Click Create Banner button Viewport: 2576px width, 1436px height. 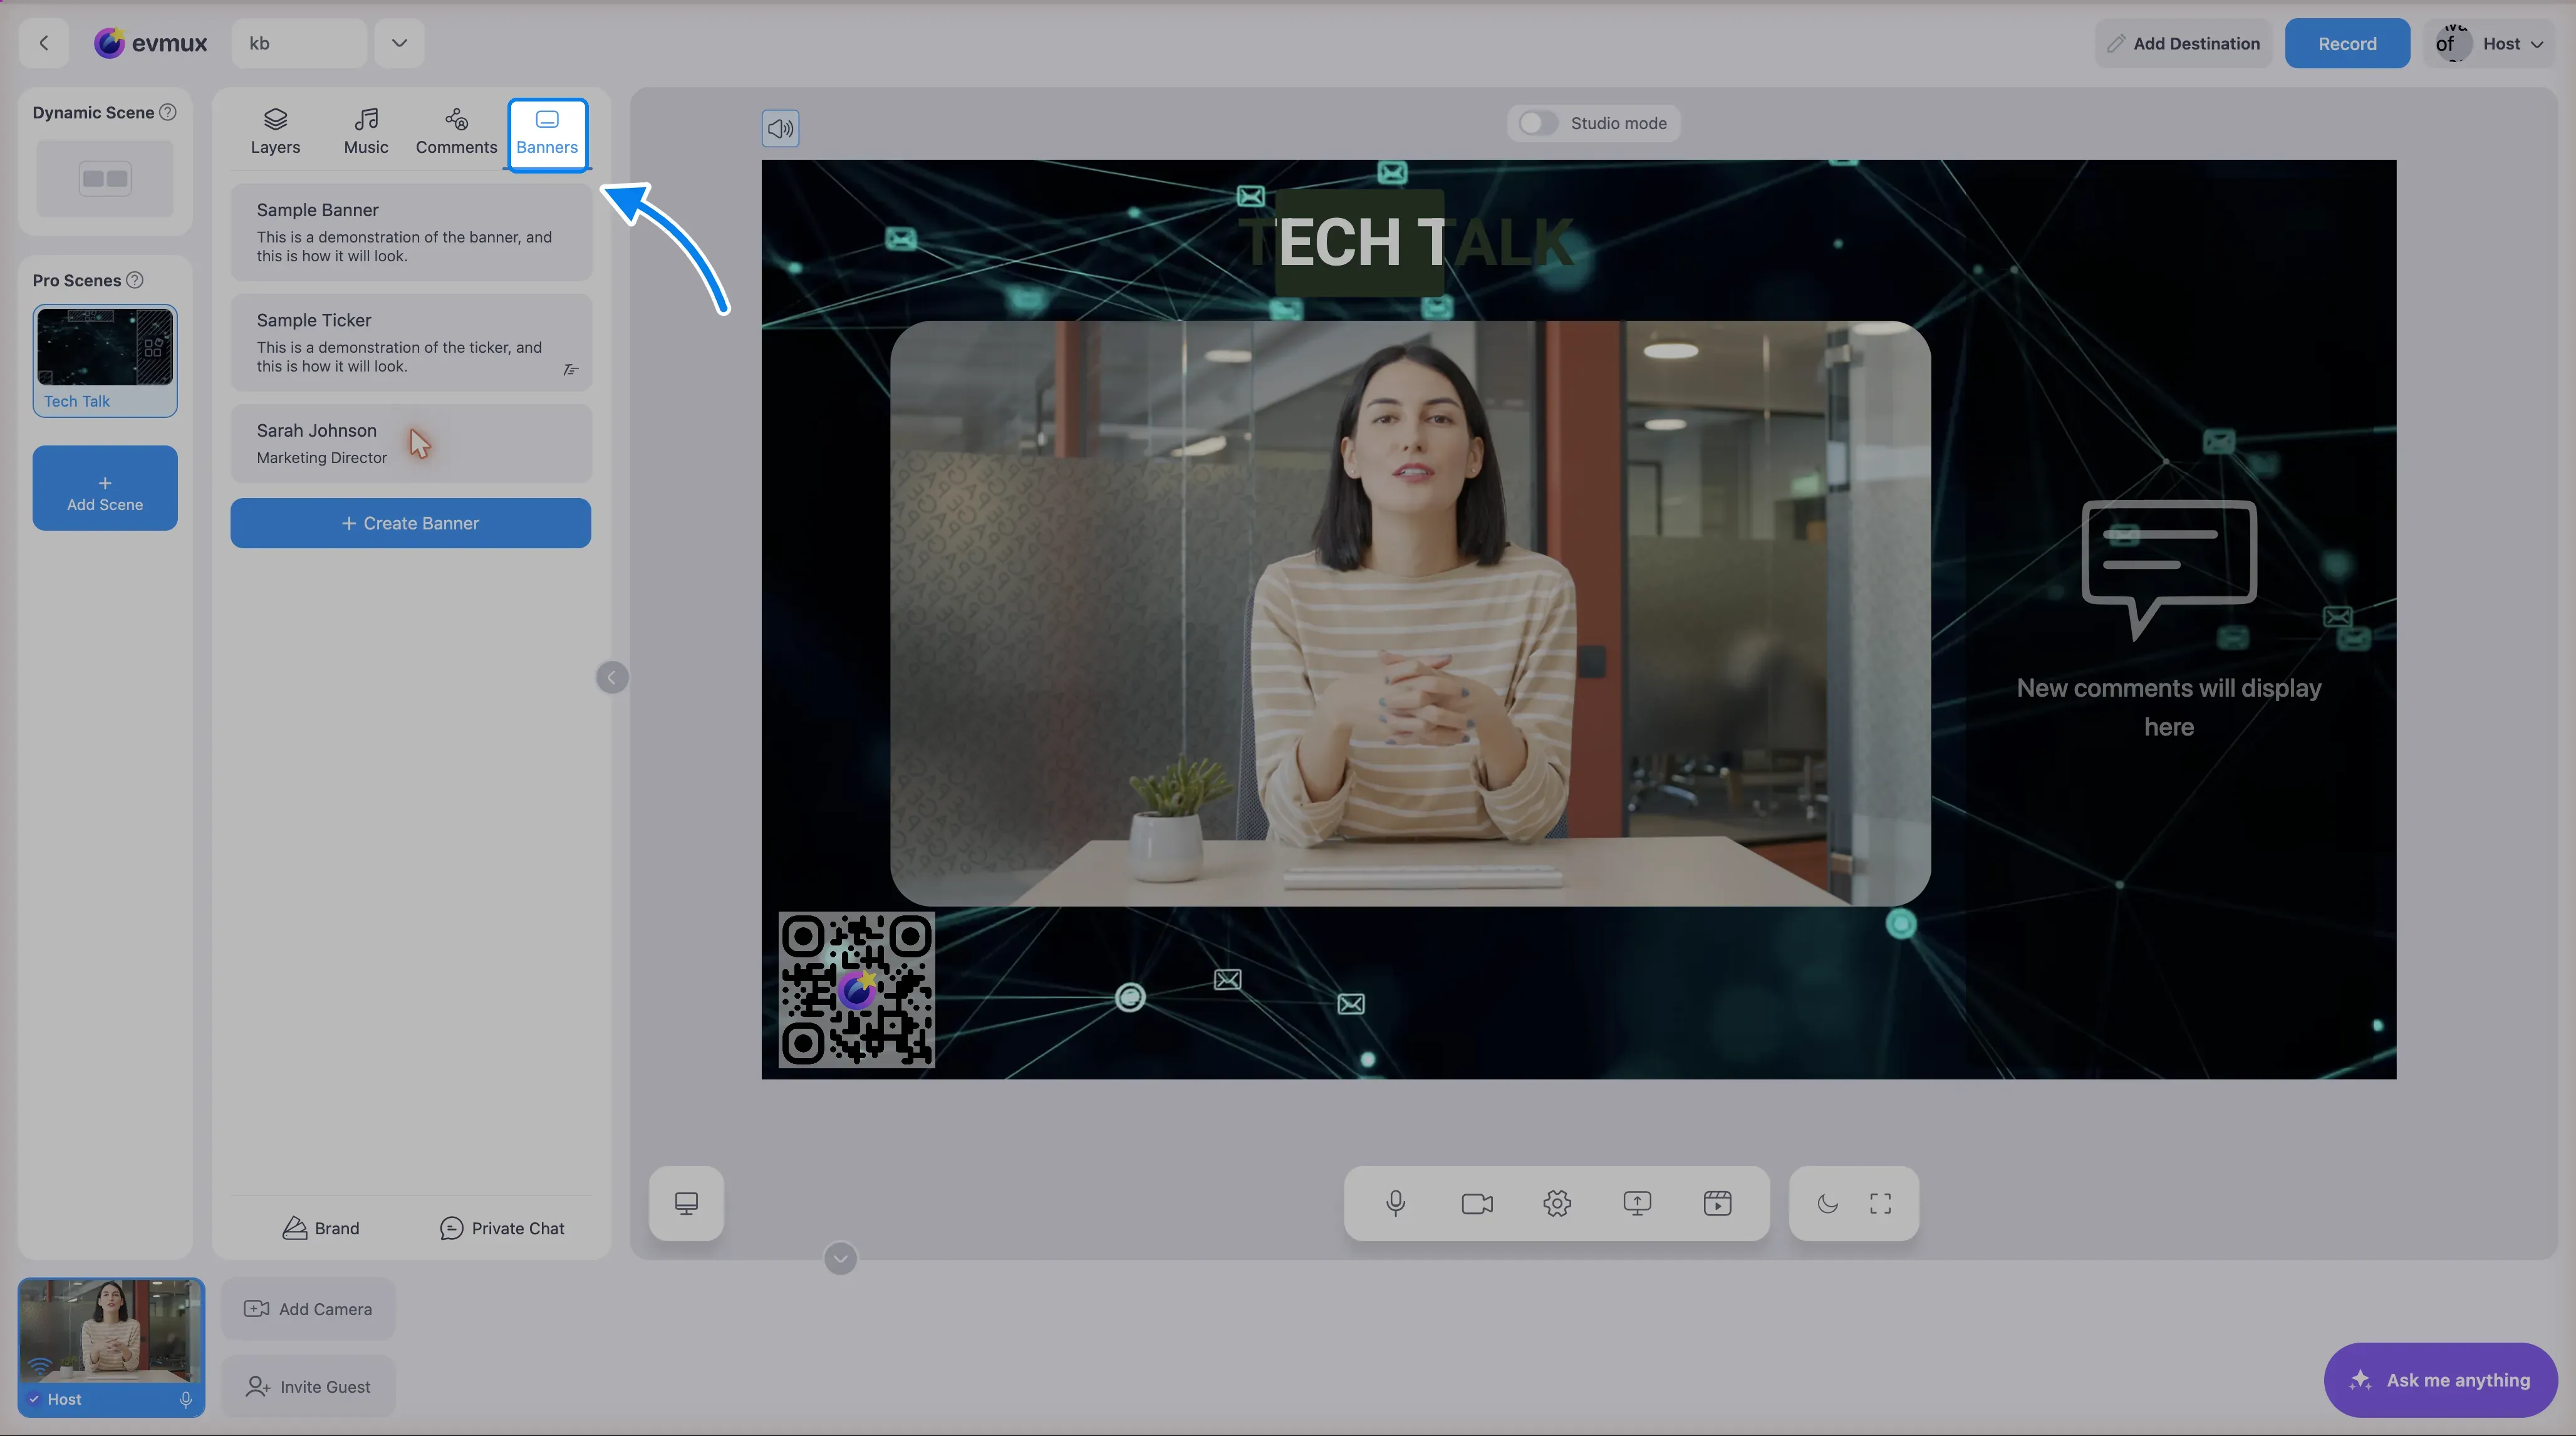pos(411,523)
